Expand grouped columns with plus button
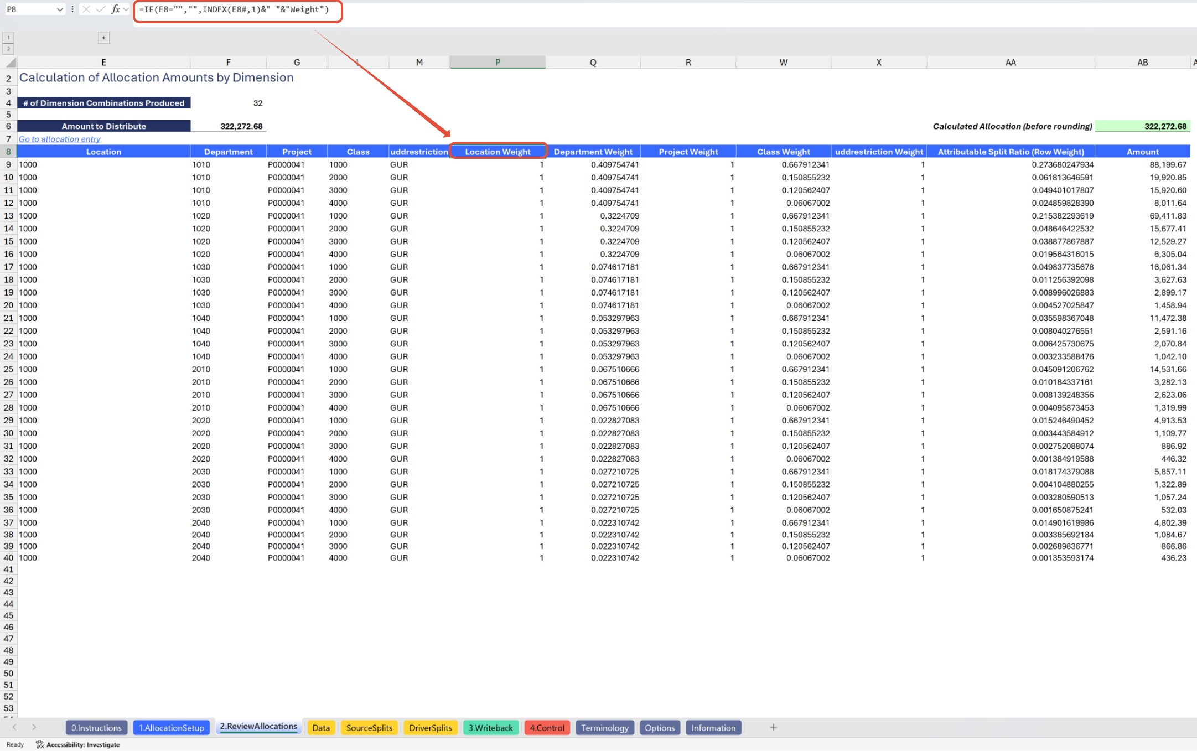1197x751 pixels. (x=103, y=38)
